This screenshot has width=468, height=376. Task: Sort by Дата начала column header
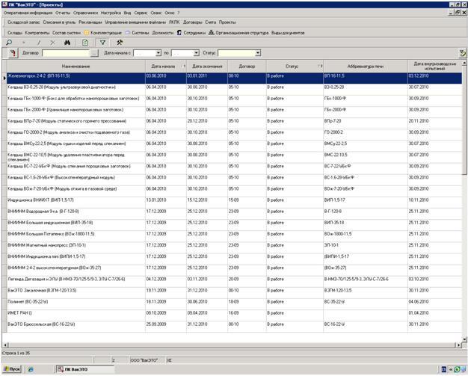[x=166, y=67]
